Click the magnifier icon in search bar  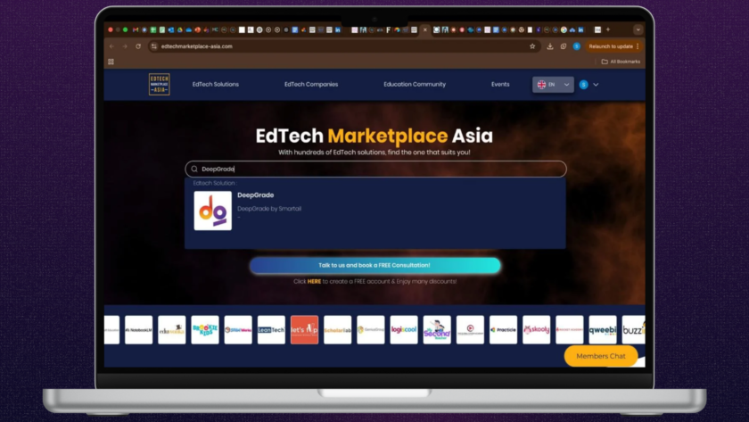(194, 169)
